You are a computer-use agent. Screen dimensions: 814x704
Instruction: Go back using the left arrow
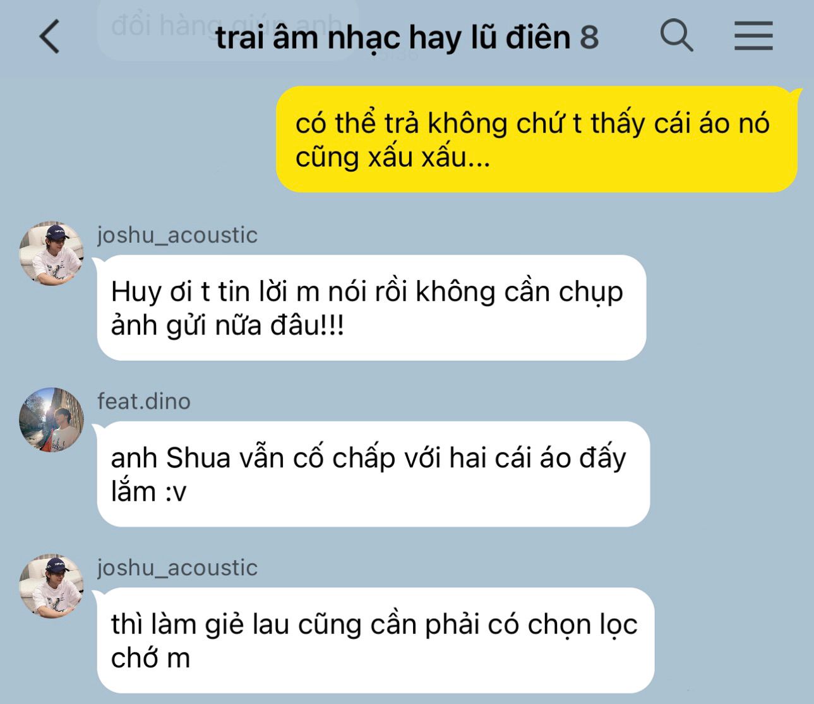pyautogui.click(x=49, y=36)
